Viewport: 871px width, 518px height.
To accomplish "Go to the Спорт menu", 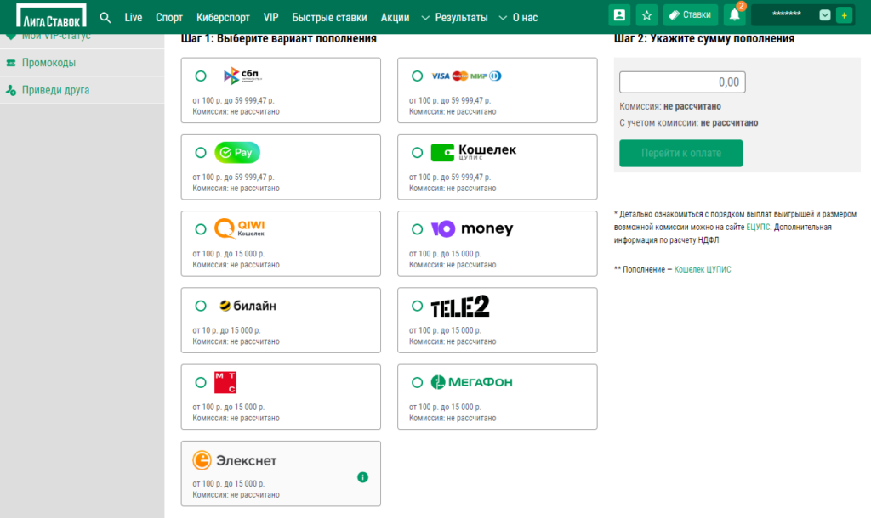I will (x=169, y=18).
